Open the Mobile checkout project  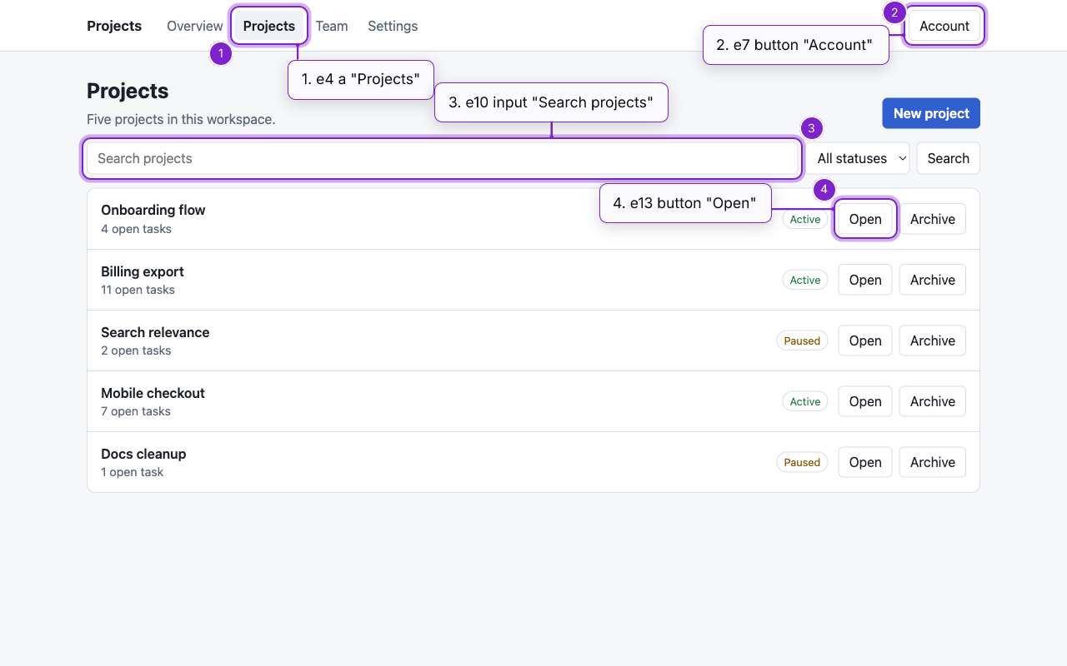click(865, 401)
